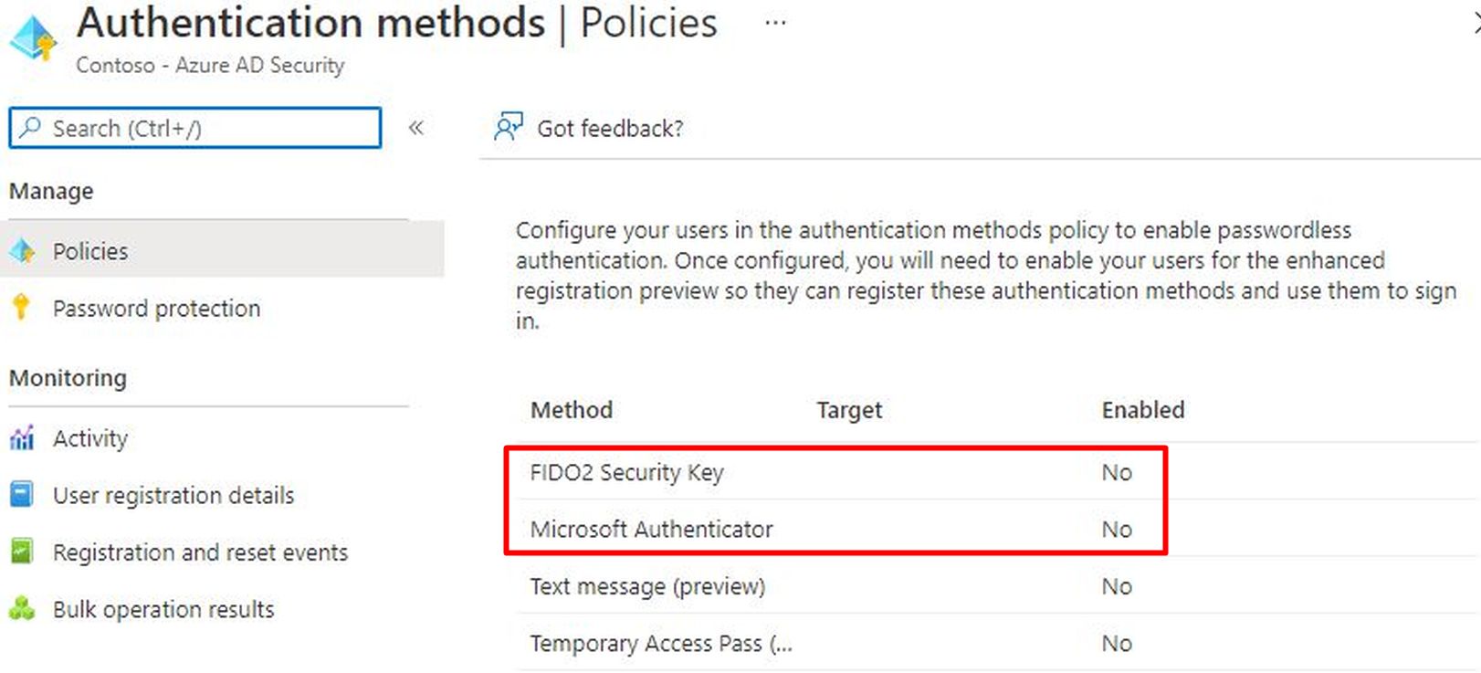This screenshot has height=673, width=1481.
Task: Go to the Activity monitoring page
Action: coord(89,438)
